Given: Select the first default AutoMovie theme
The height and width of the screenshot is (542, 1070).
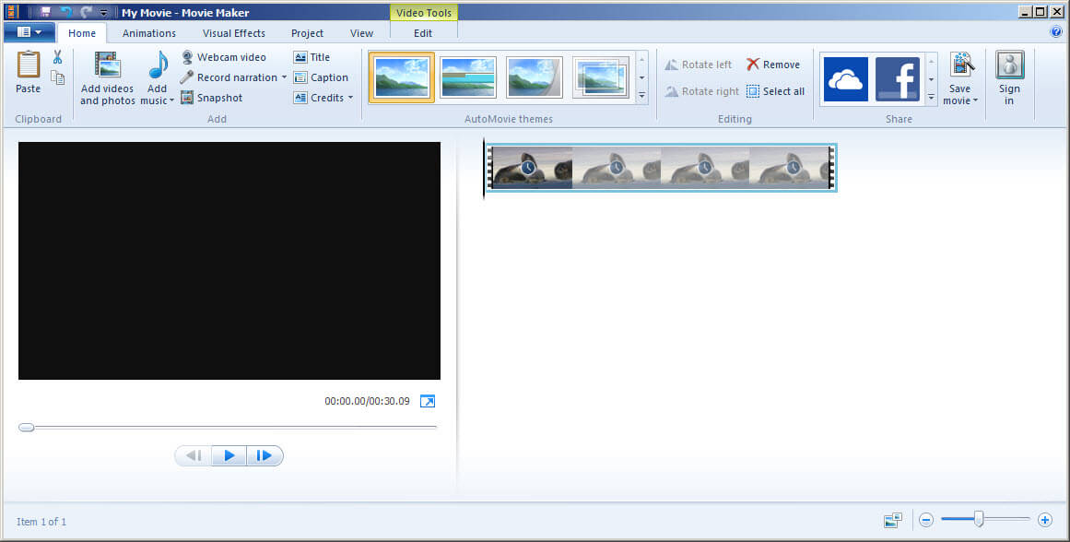Looking at the screenshot, I should pos(402,77).
